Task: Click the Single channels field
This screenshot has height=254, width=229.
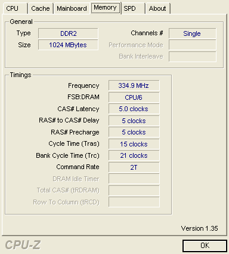Action: tap(193, 33)
